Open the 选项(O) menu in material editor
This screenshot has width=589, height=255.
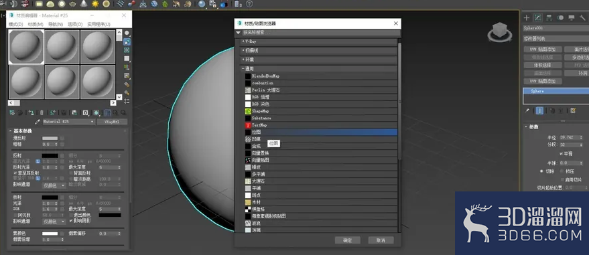click(x=75, y=24)
